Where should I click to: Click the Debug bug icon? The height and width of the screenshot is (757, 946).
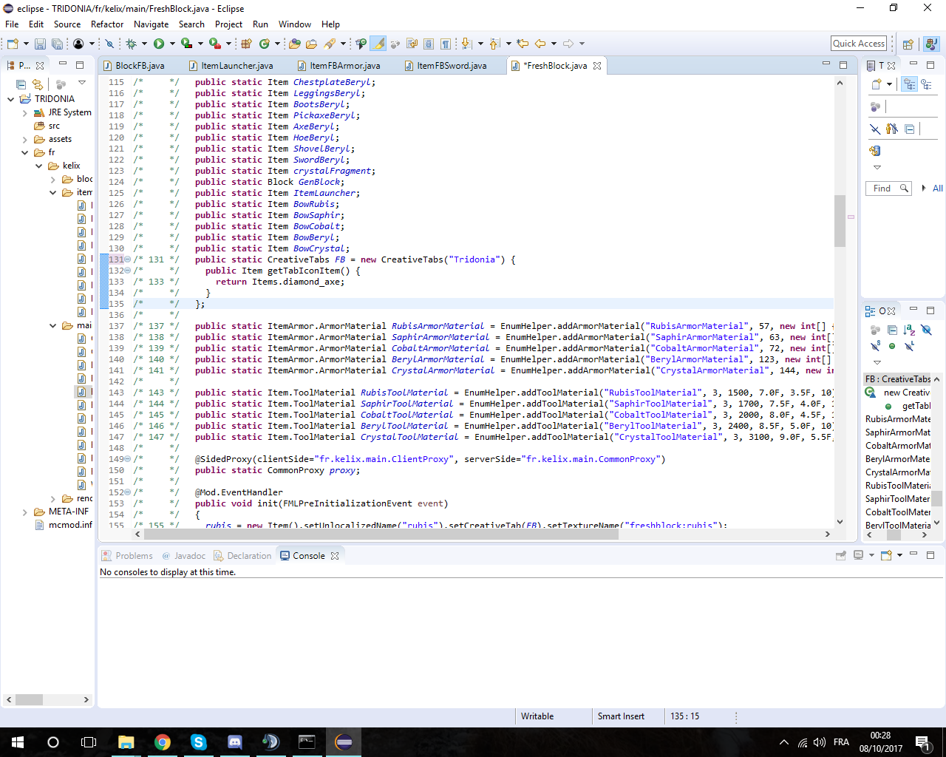click(132, 44)
